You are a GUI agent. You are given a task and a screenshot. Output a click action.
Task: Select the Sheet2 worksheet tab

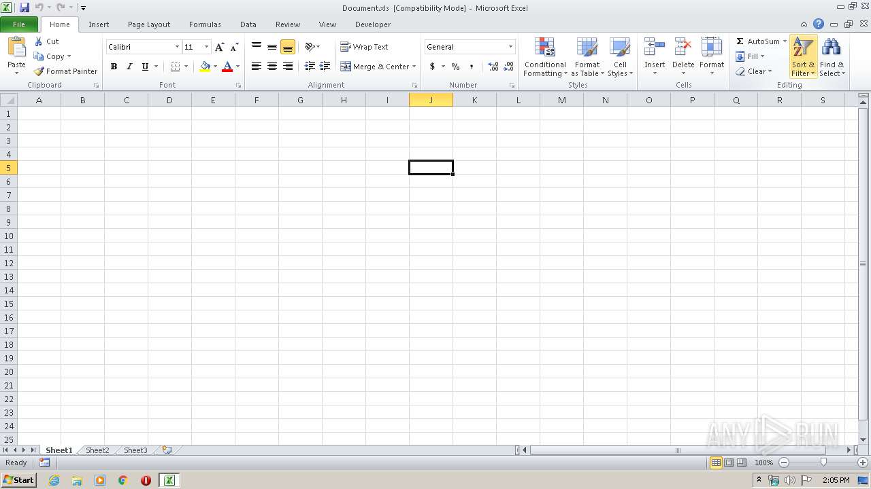97,450
